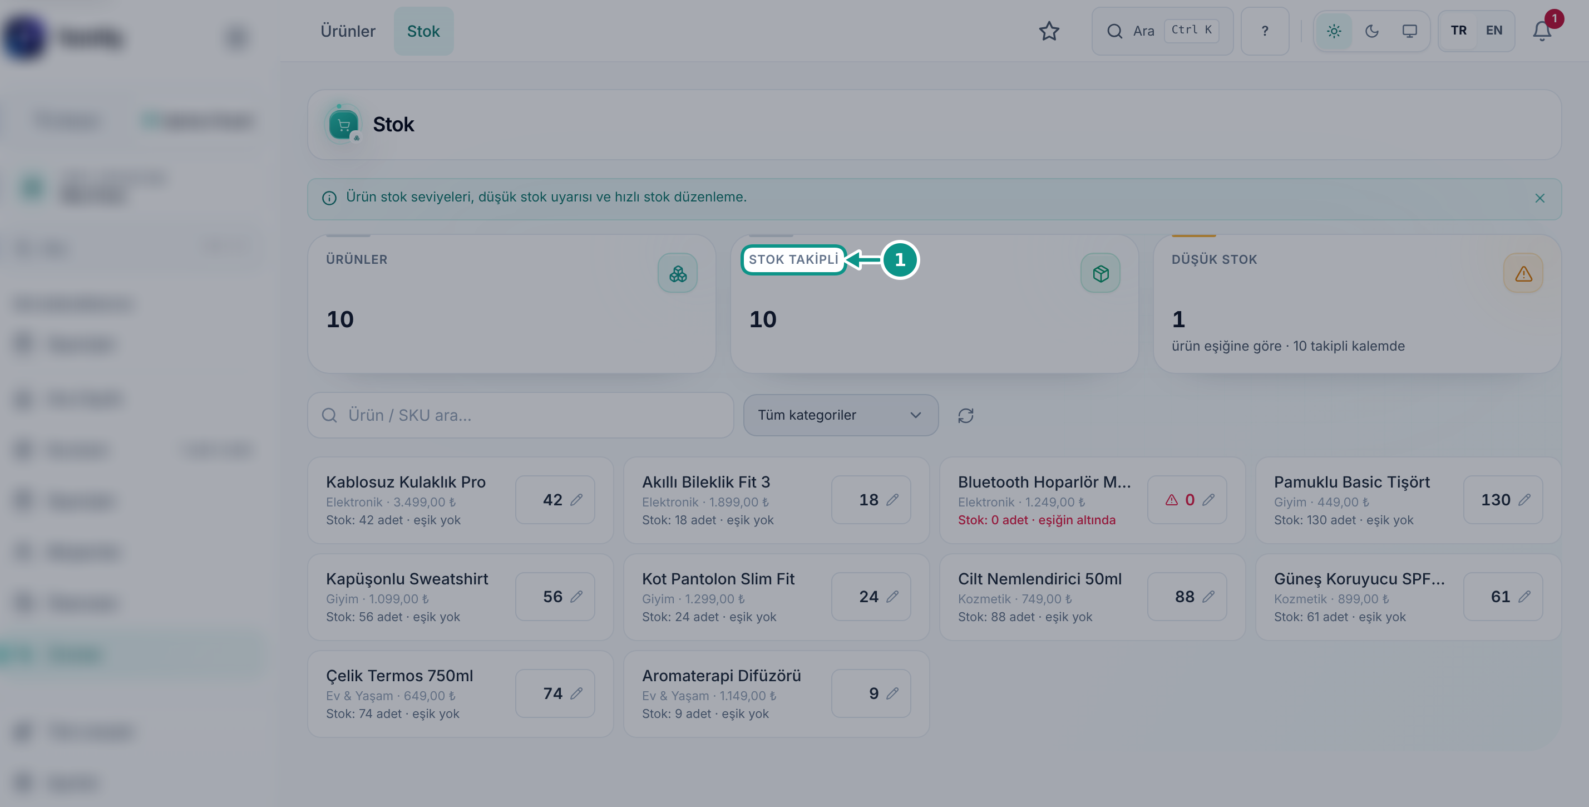The width and height of the screenshot is (1589, 807).
Task: Open notifications bell
Action: coord(1542,31)
